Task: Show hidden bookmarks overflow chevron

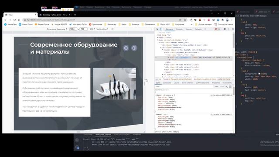Action: (191, 24)
